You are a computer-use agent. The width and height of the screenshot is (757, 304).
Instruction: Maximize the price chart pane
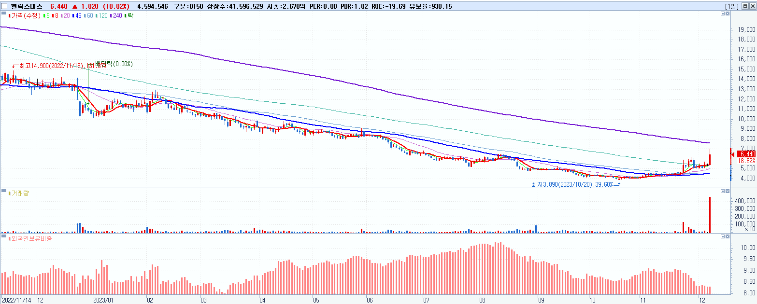point(723,14)
